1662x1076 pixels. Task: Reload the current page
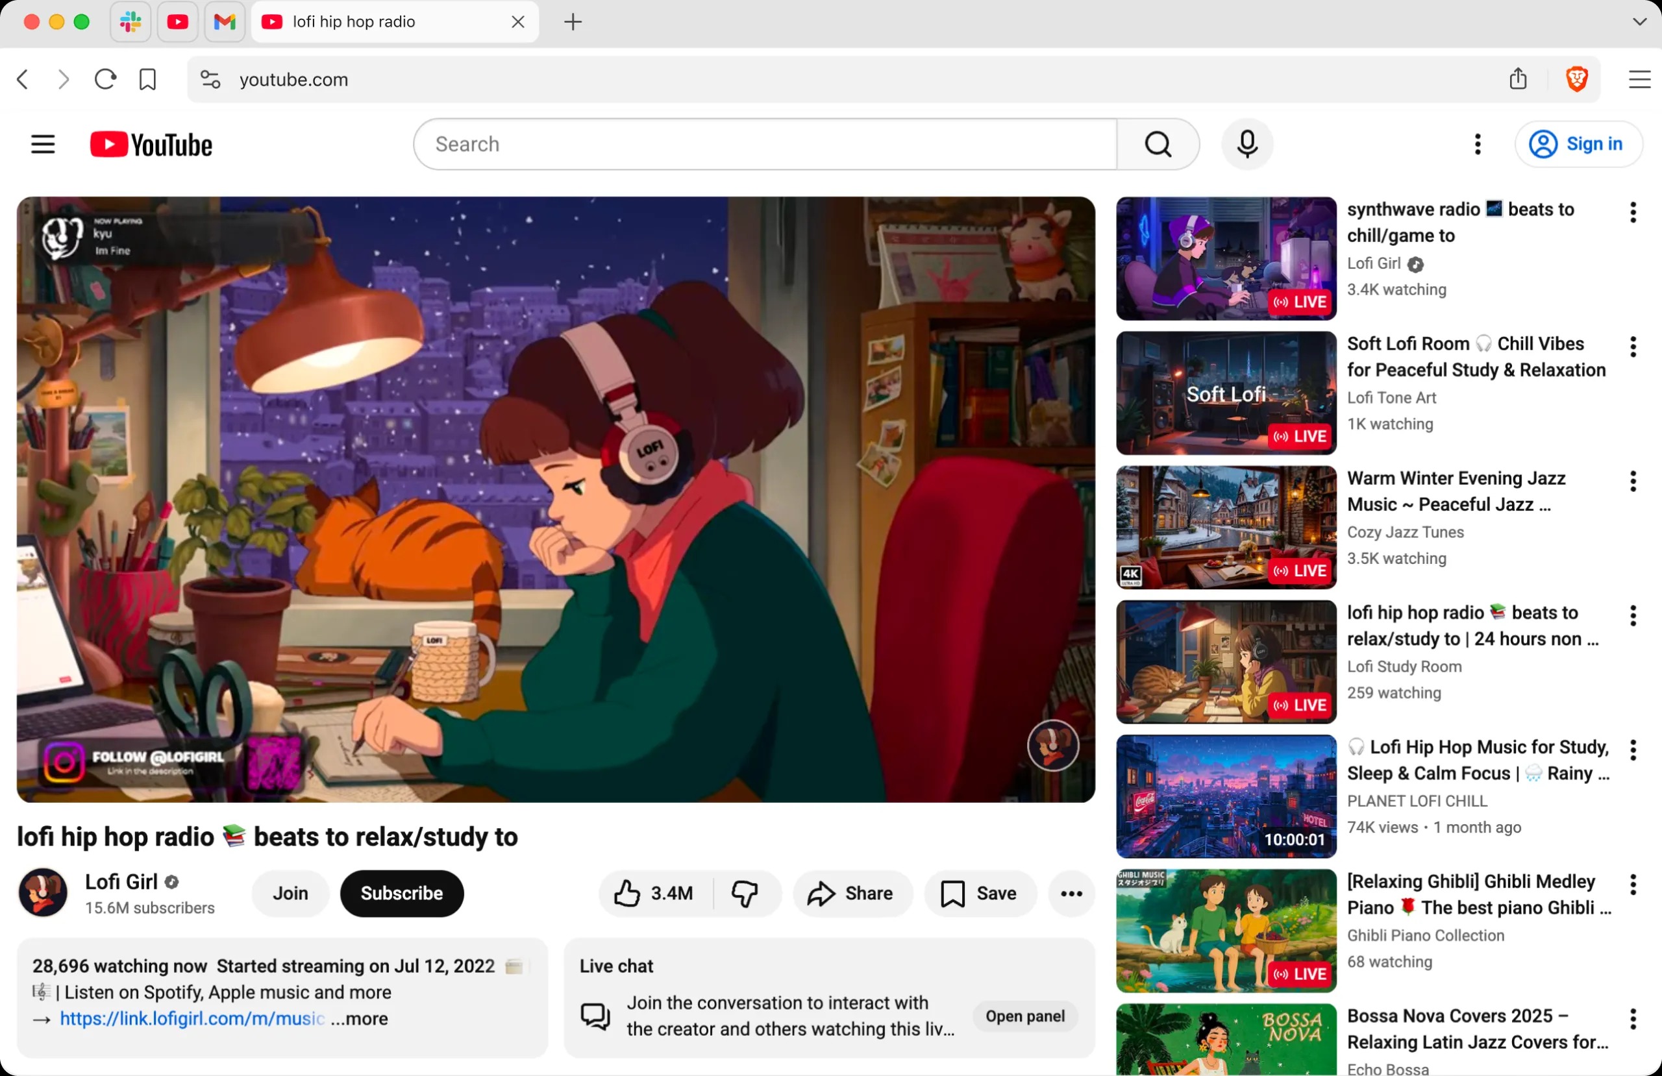(105, 80)
